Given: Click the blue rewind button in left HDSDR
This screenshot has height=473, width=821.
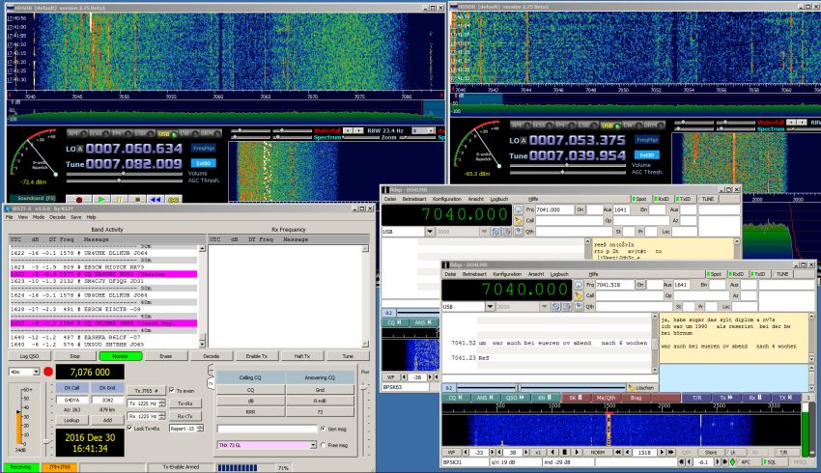Looking at the screenshot, I should tap(154, 199).
